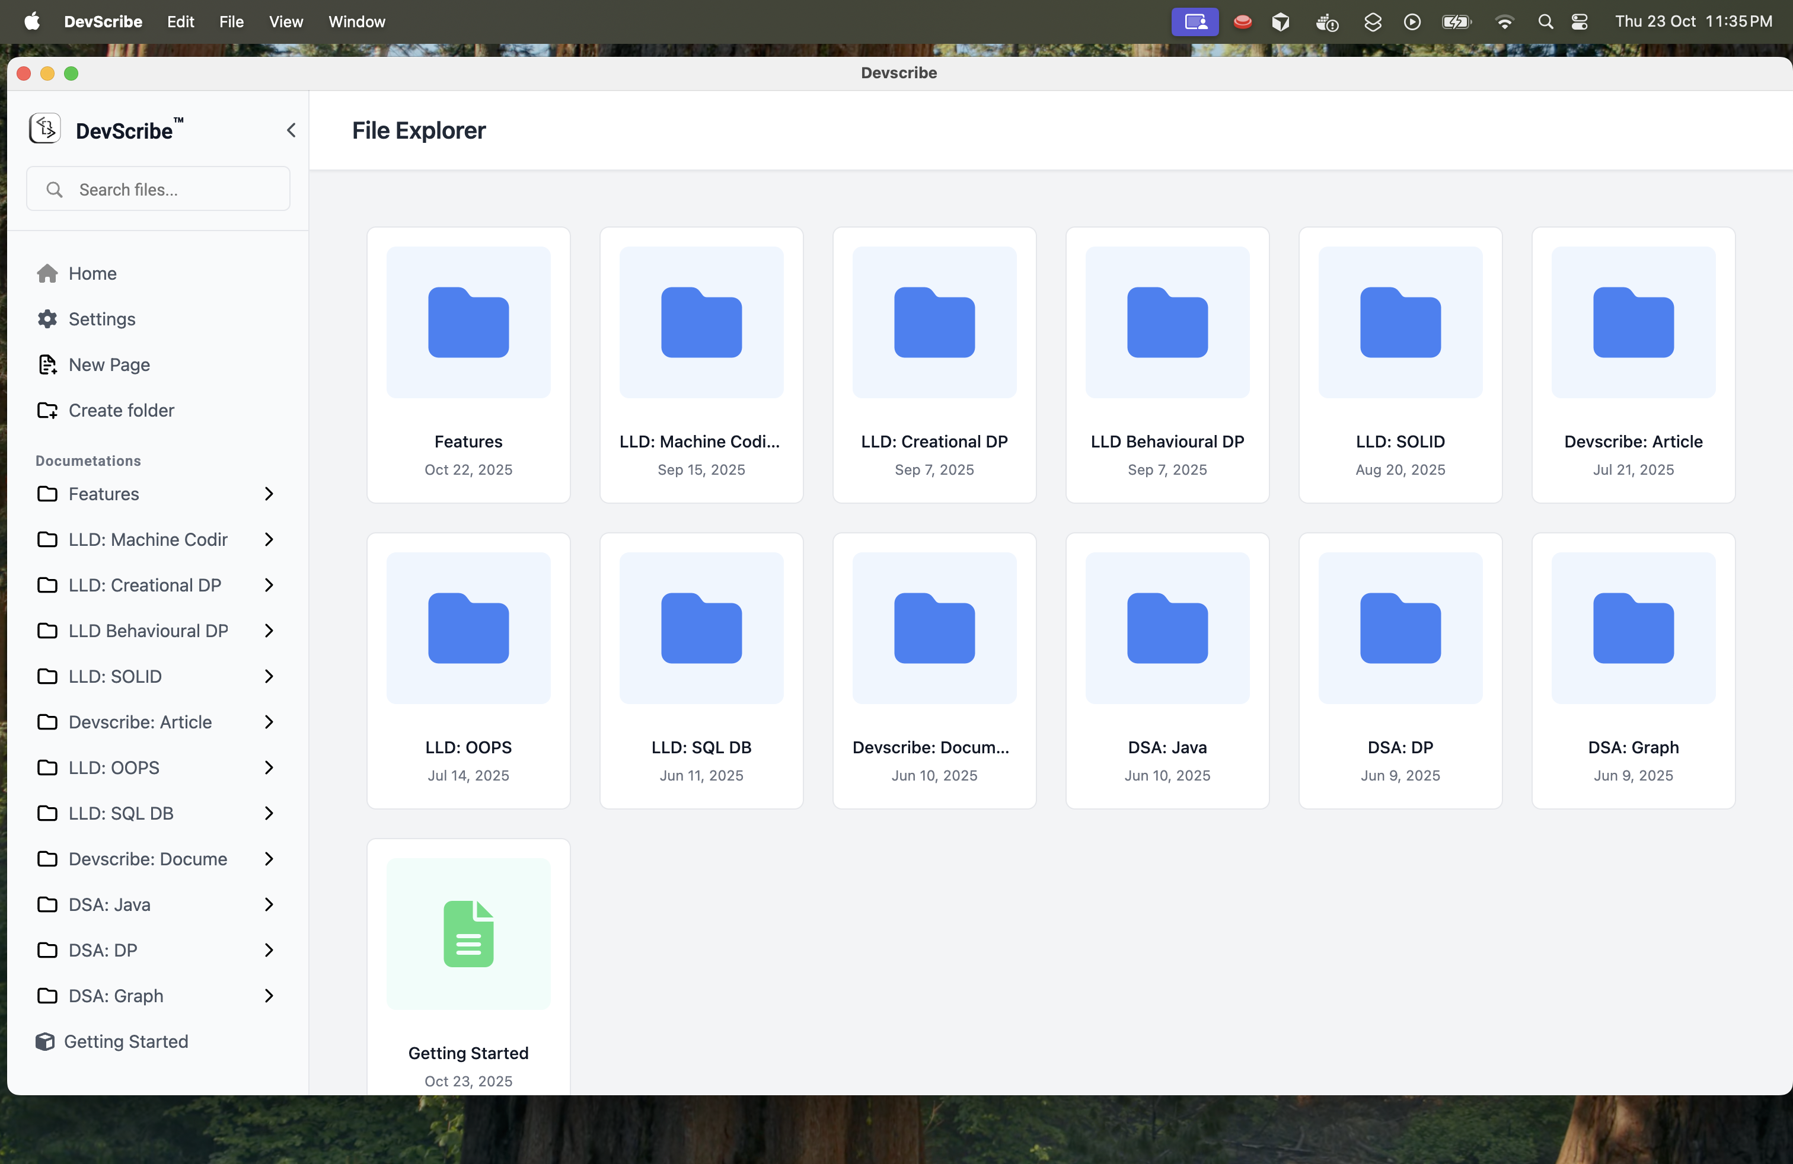
Task: Select the Home icon in sidebar
Action: (x=47, y=273)
